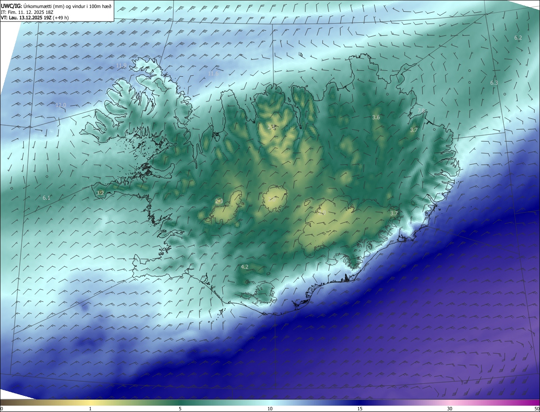
Task: Click the 1 tick on the color scale
Action: pyautogui.click(x=90, y=409)
